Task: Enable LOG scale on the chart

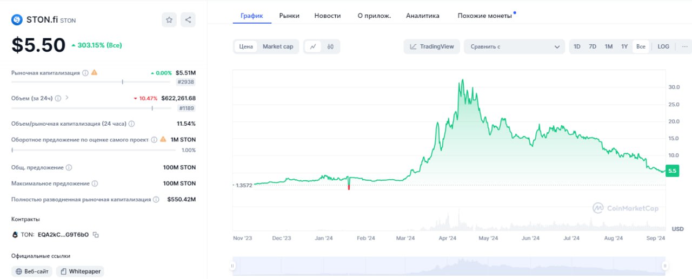Action: point(663,46)
